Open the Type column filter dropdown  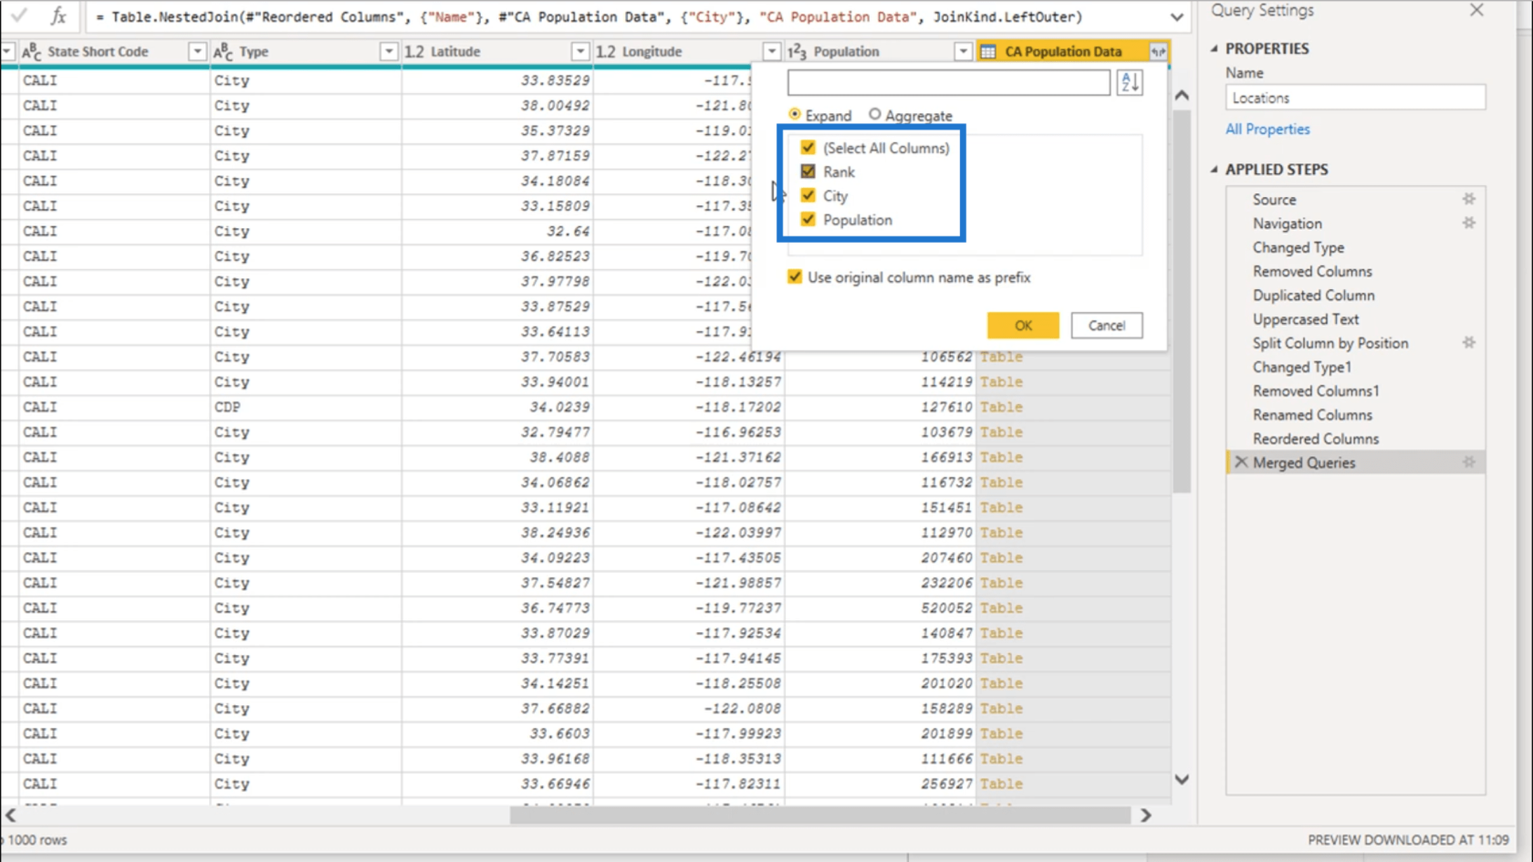[x=389, y=52]
